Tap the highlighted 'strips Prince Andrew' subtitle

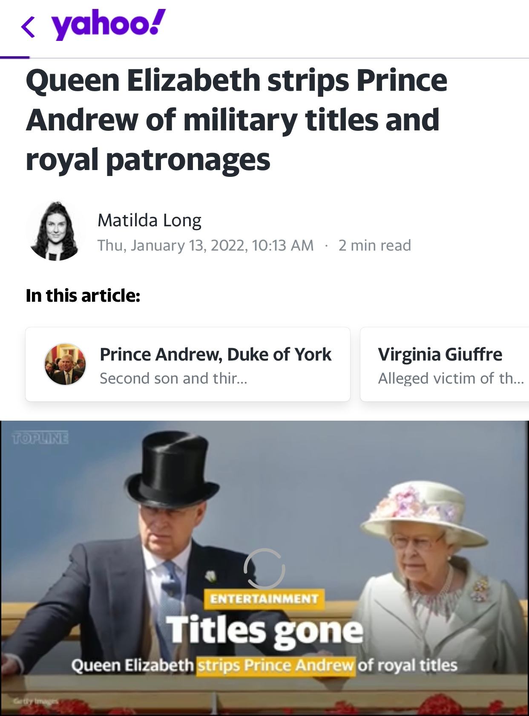pyautogui.click(x=276, y=665)
